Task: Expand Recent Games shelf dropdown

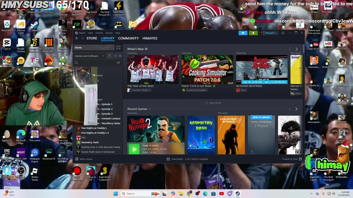Action: click(150, 109)
